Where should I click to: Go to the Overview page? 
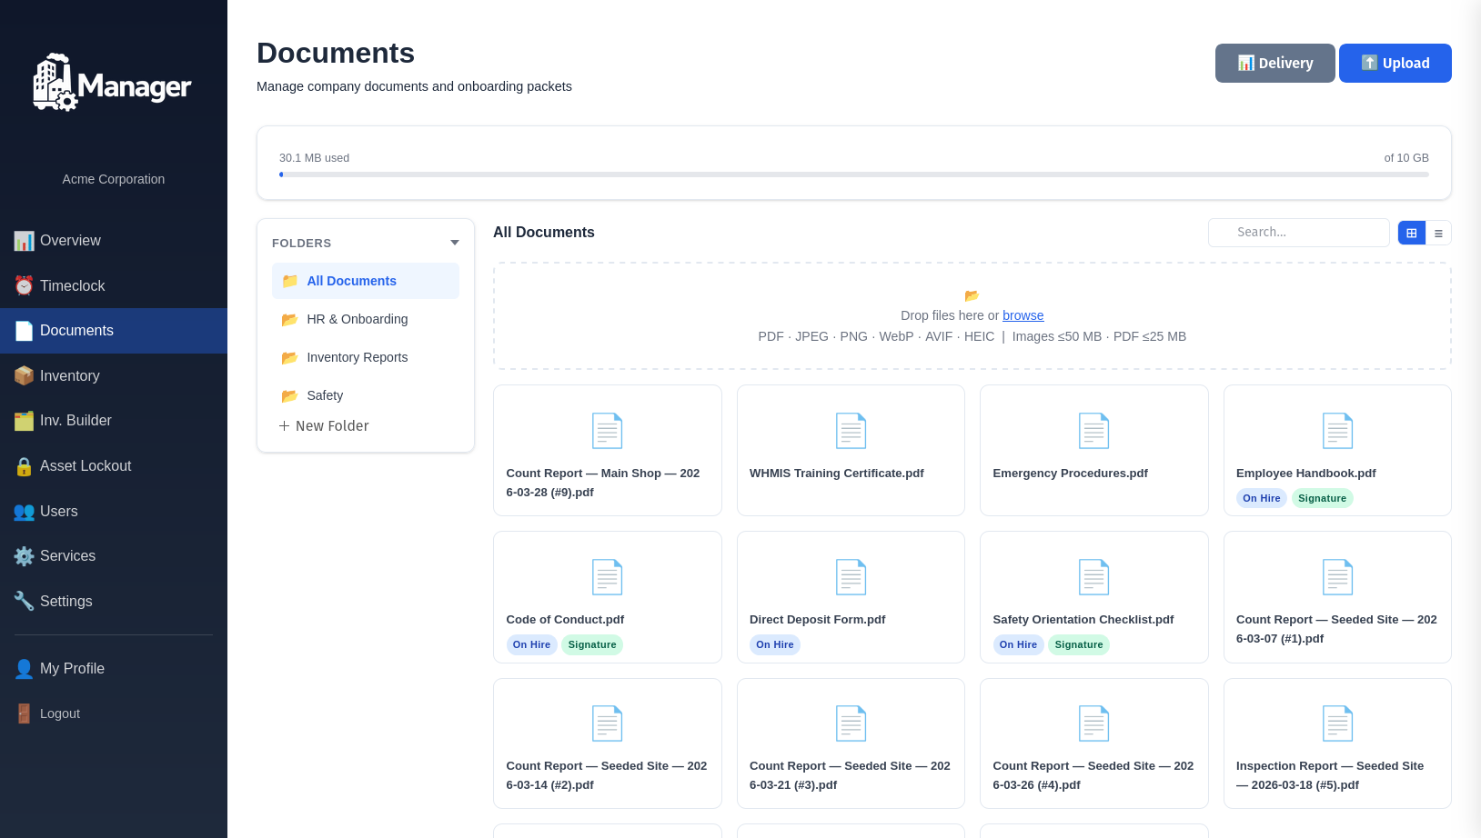pos(69,240)
